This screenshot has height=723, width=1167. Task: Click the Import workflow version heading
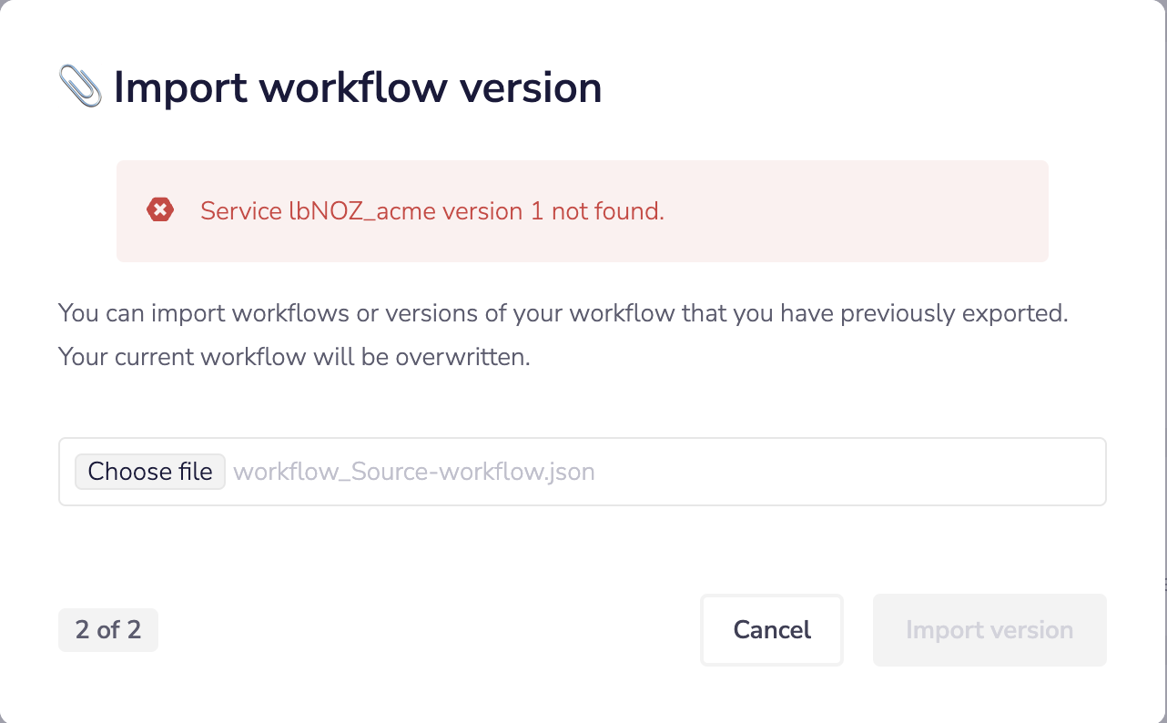click(x=358, y=87)
